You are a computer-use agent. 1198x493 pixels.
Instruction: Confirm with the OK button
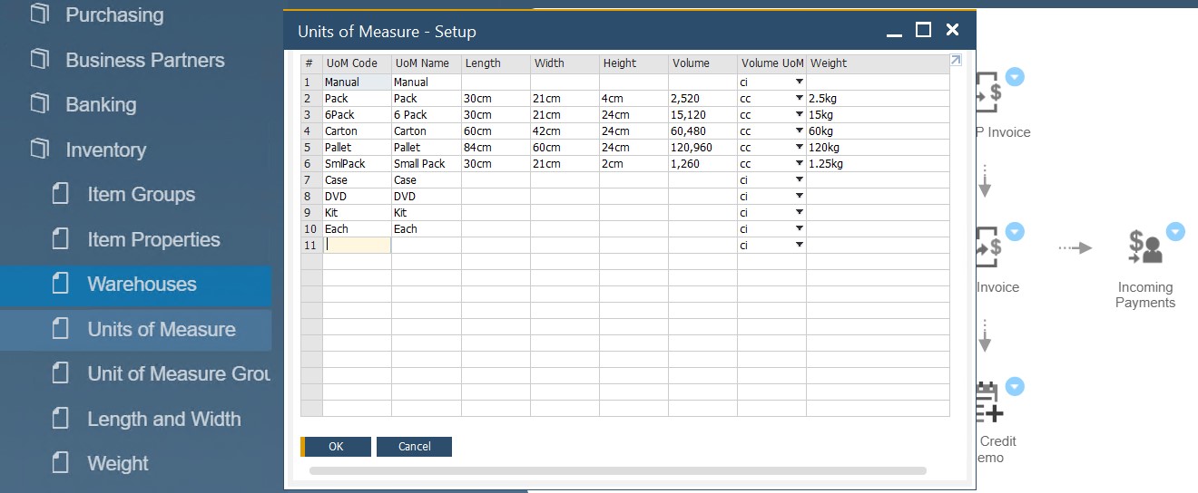pyautogui.click(x=336, y=446)
